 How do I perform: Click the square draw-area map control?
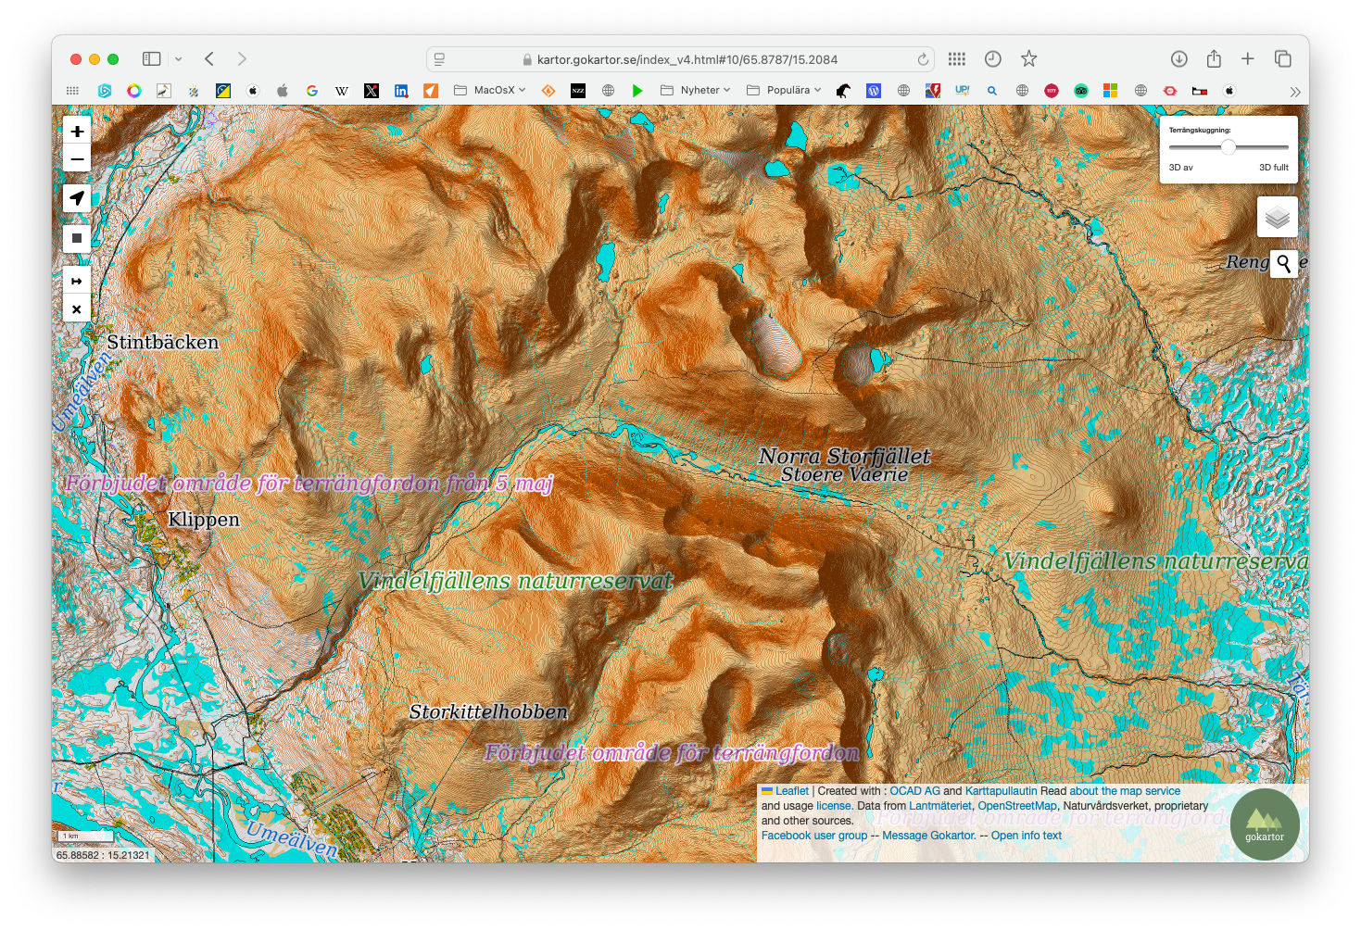pyautogui.click(x=77, y=238)
